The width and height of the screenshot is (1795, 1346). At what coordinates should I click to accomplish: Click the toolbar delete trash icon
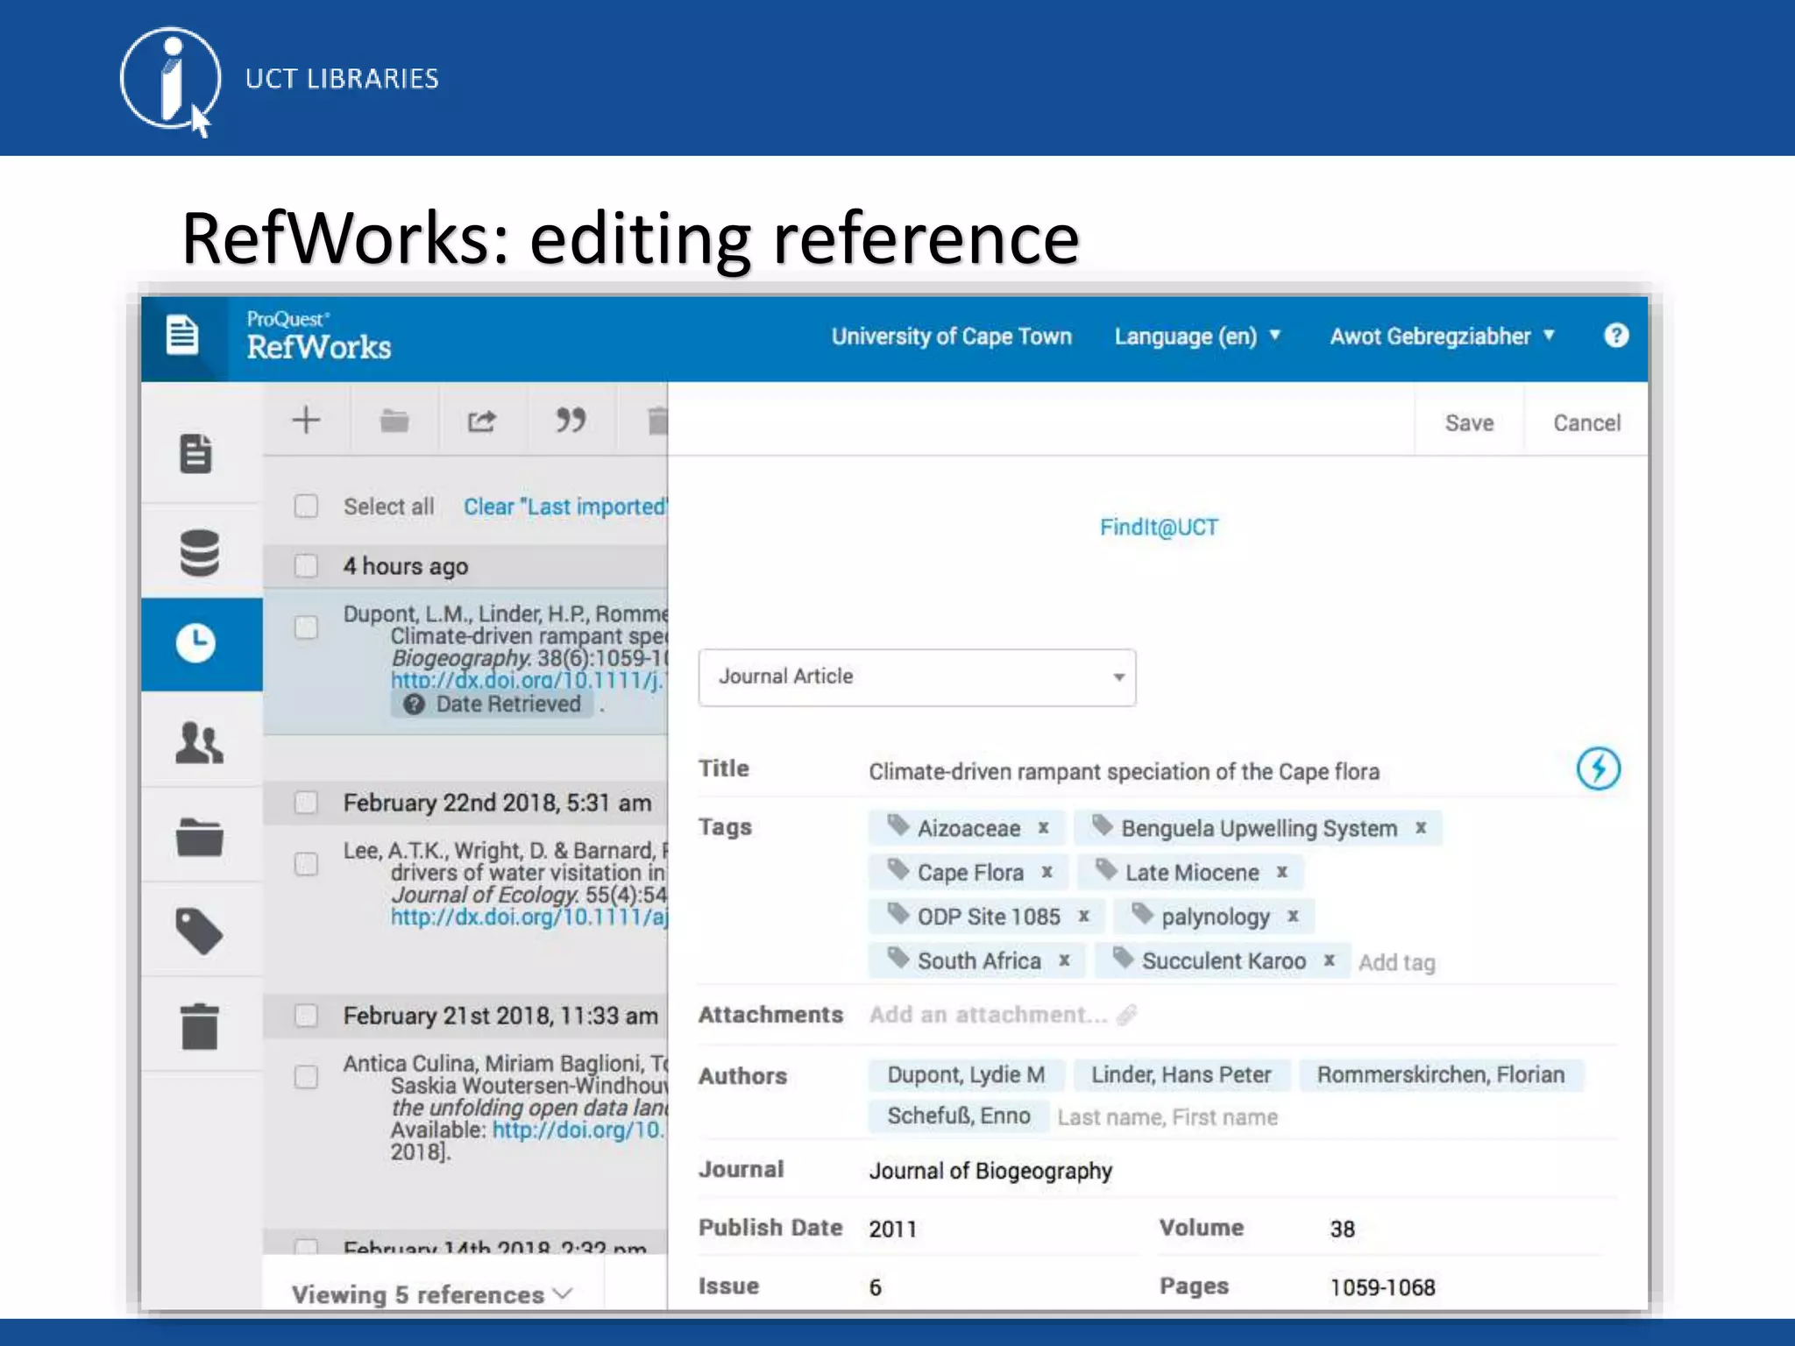pos(657,422)
